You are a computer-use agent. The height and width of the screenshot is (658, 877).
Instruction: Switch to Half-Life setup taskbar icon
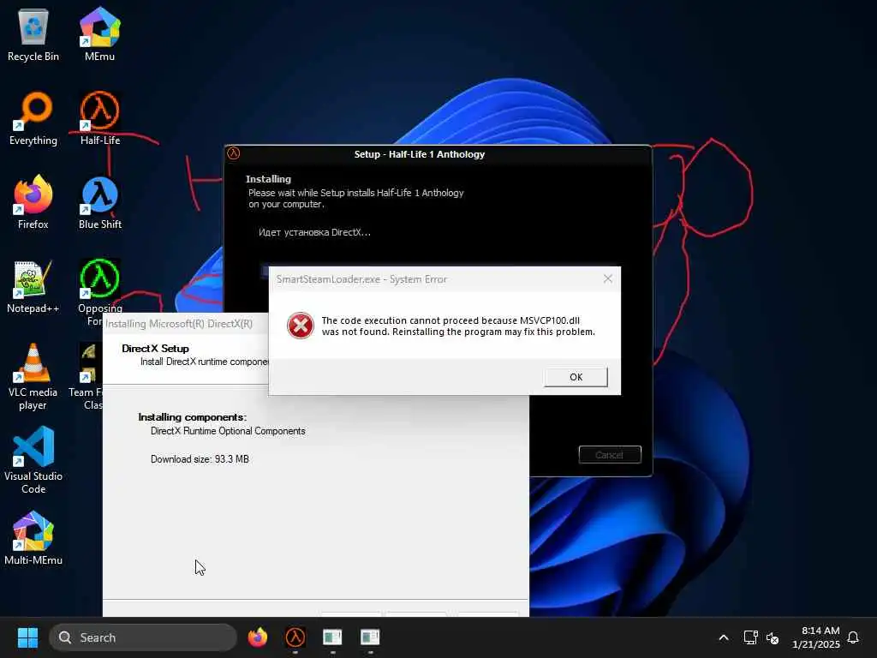tap(295, 637)
